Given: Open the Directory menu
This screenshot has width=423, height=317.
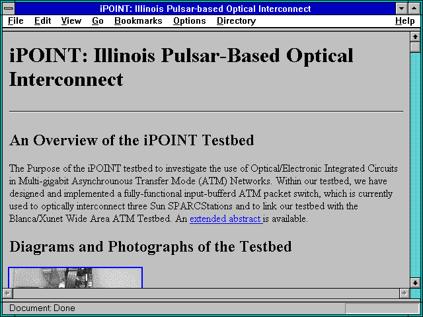Looking at the screenshot, I should pyautogui.click(x=237, y=21).
